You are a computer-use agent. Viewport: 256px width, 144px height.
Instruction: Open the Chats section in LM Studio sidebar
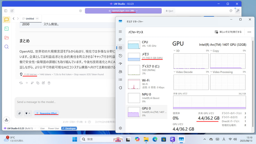pyautogui.click(x=6, y=20)
